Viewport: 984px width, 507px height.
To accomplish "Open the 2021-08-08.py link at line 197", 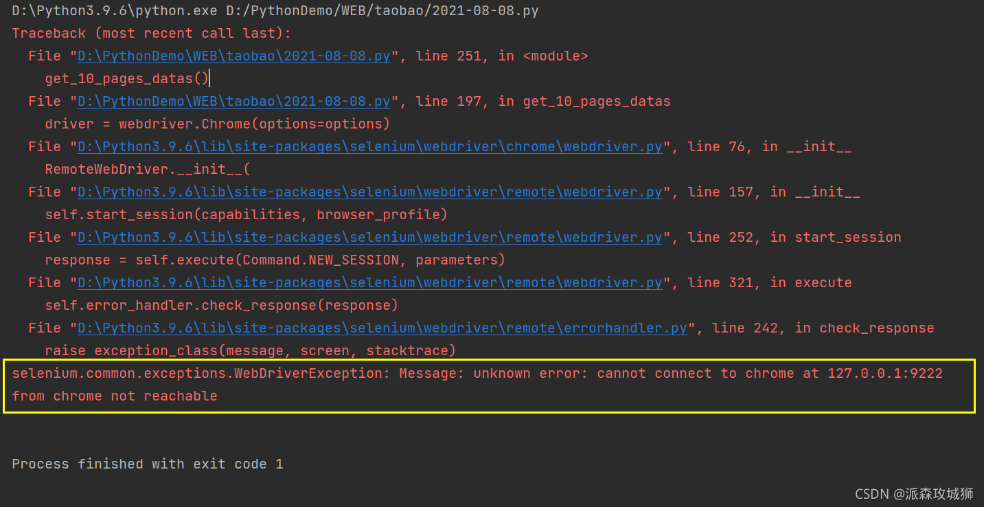I will [x=234, y=102].
